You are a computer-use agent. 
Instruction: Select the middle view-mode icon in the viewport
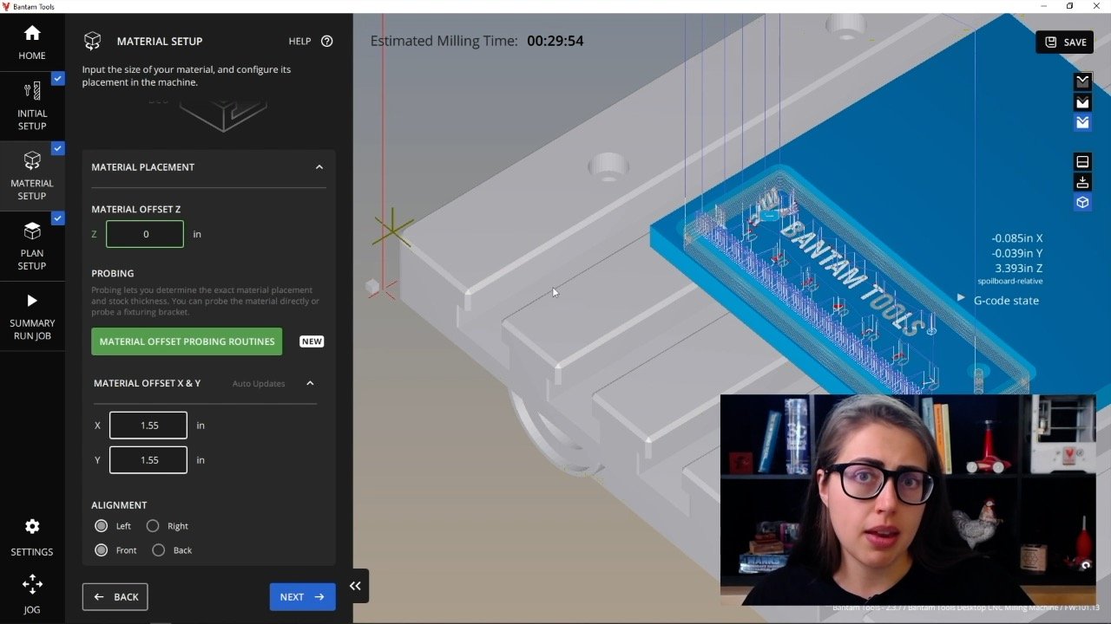(x=1082, y=102)
